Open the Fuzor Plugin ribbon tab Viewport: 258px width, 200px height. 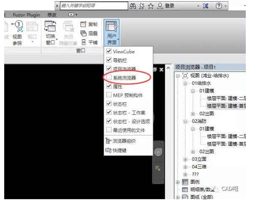tap(26, 14)
